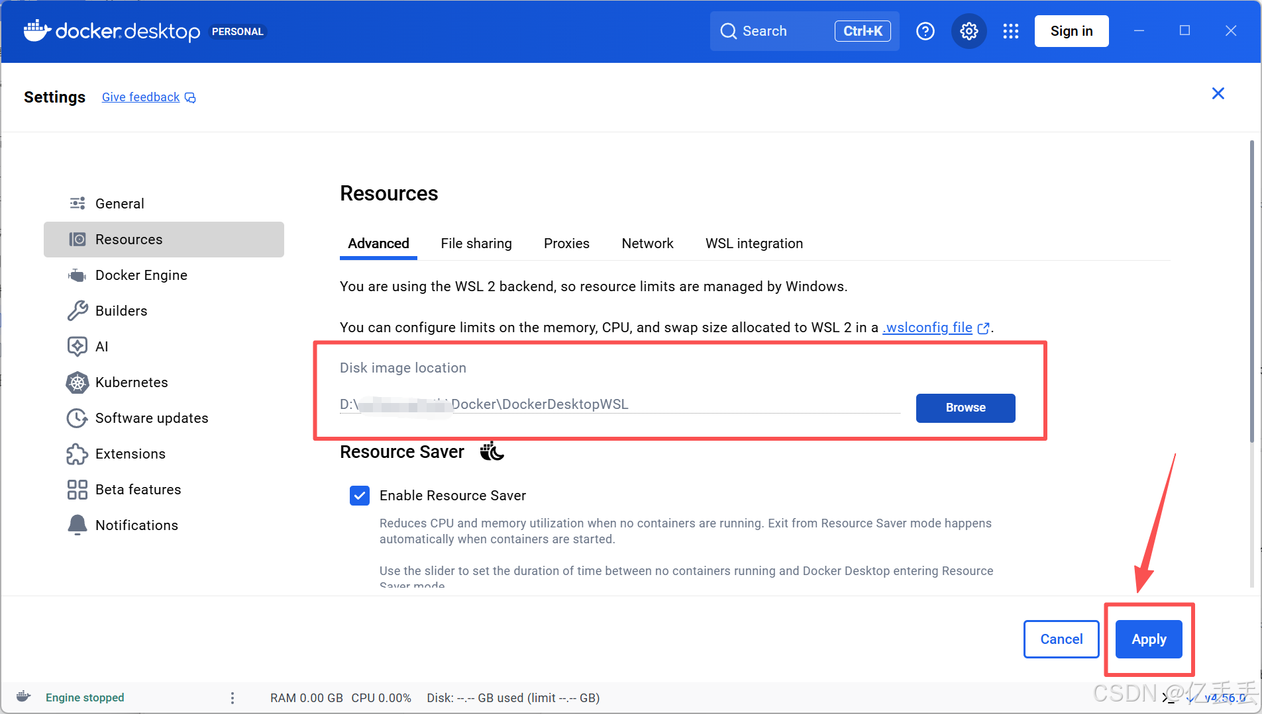Click the Resource Saver whale moon icon

coord(492,451)
